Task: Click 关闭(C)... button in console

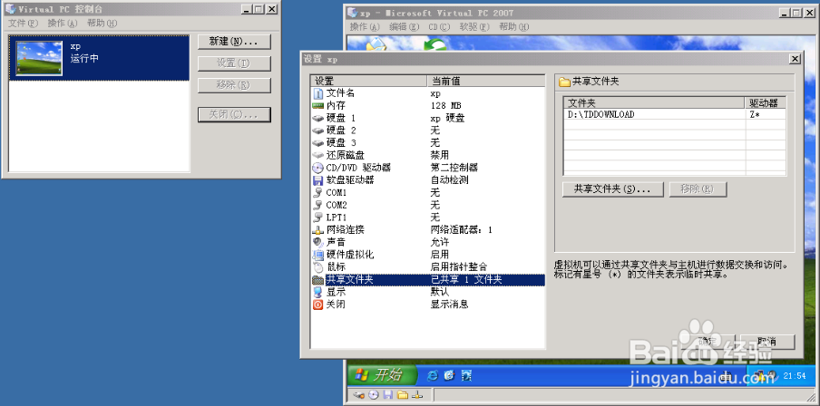Action: point(234,114)
